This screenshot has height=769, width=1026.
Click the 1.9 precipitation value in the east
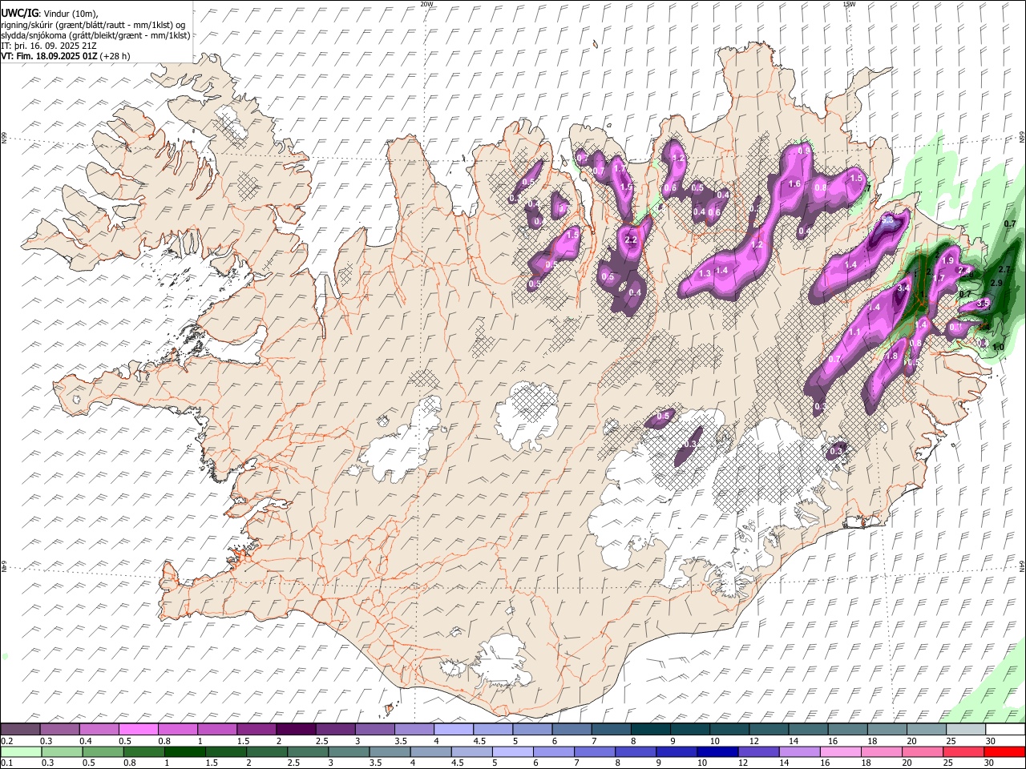(x=947, y=261)
